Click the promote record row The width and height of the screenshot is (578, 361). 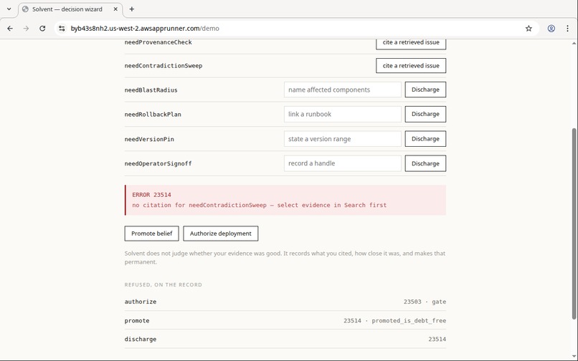[285, 320]
